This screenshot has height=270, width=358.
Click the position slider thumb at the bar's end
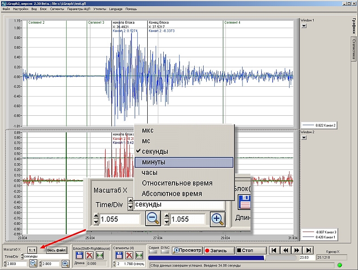tap(264, 258)
